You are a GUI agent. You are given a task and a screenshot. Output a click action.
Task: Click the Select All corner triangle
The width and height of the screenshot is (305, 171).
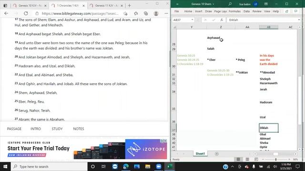(x=174, y=27)
